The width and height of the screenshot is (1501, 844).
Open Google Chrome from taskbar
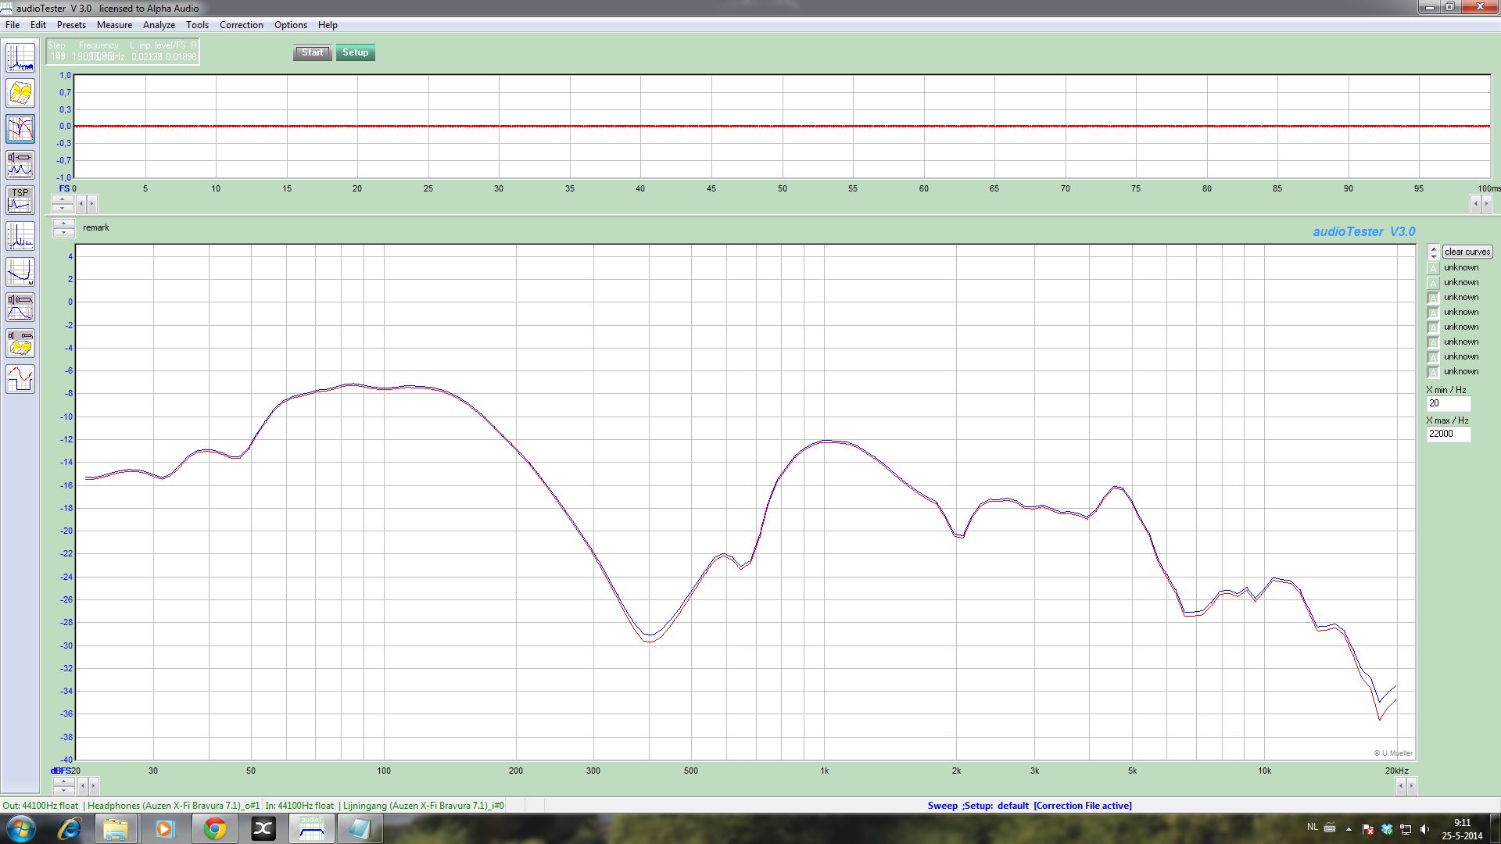point(214,829)
